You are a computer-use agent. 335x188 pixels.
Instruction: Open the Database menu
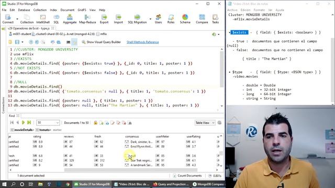(24, 10)
